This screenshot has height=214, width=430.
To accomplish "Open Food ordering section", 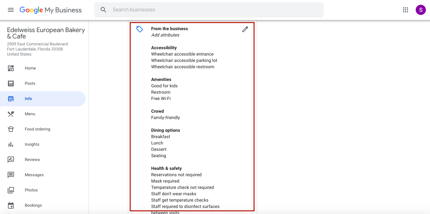I will point(37,129).
